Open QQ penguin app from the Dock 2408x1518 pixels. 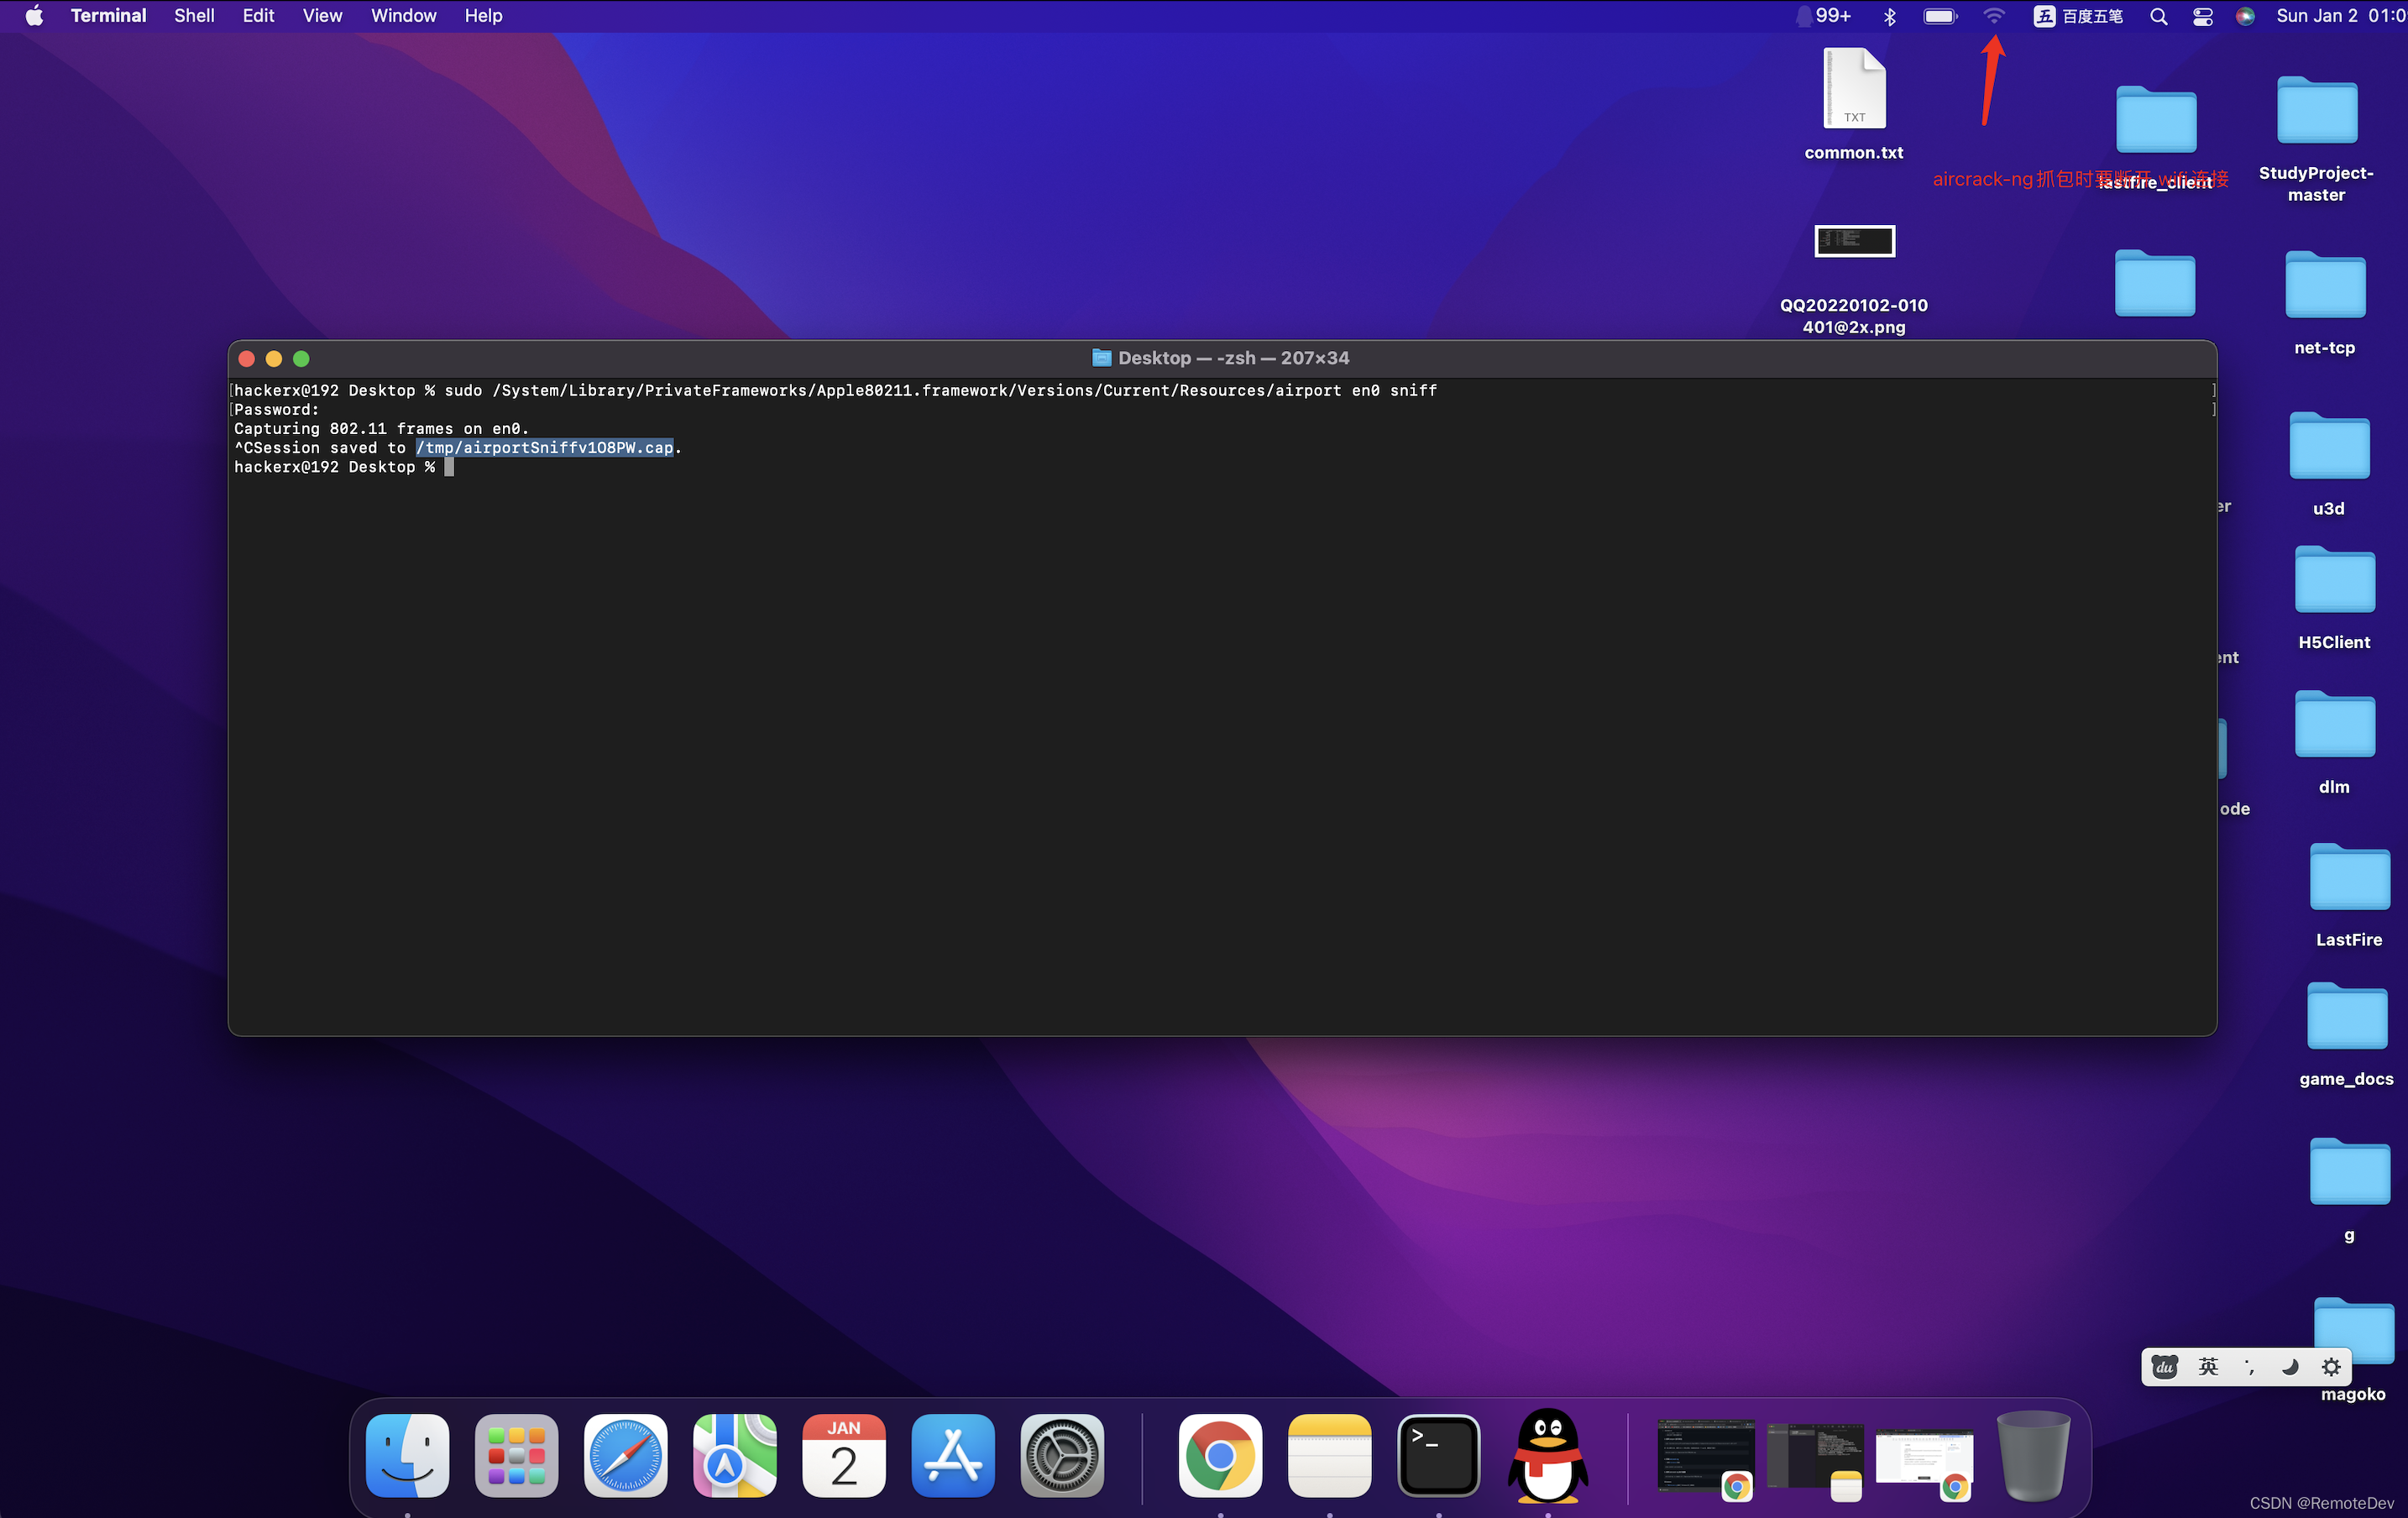pos(1547,1455)
